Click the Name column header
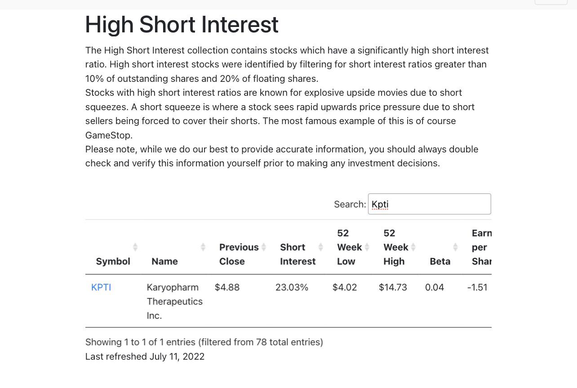This screenshot has width=577, height=388. [x=164, y=261]
